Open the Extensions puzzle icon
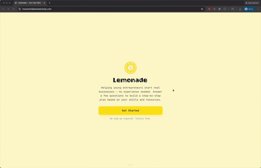Image resolution: width=261 pixels, height=168 pixels. (x=225, y=9)
